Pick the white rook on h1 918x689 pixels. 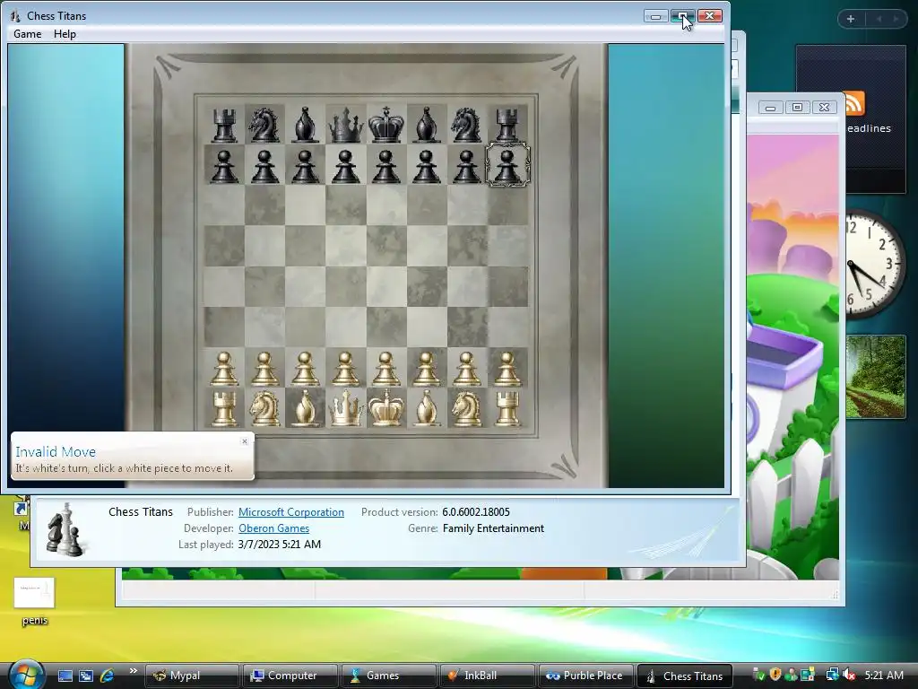[x=507, y=408]
